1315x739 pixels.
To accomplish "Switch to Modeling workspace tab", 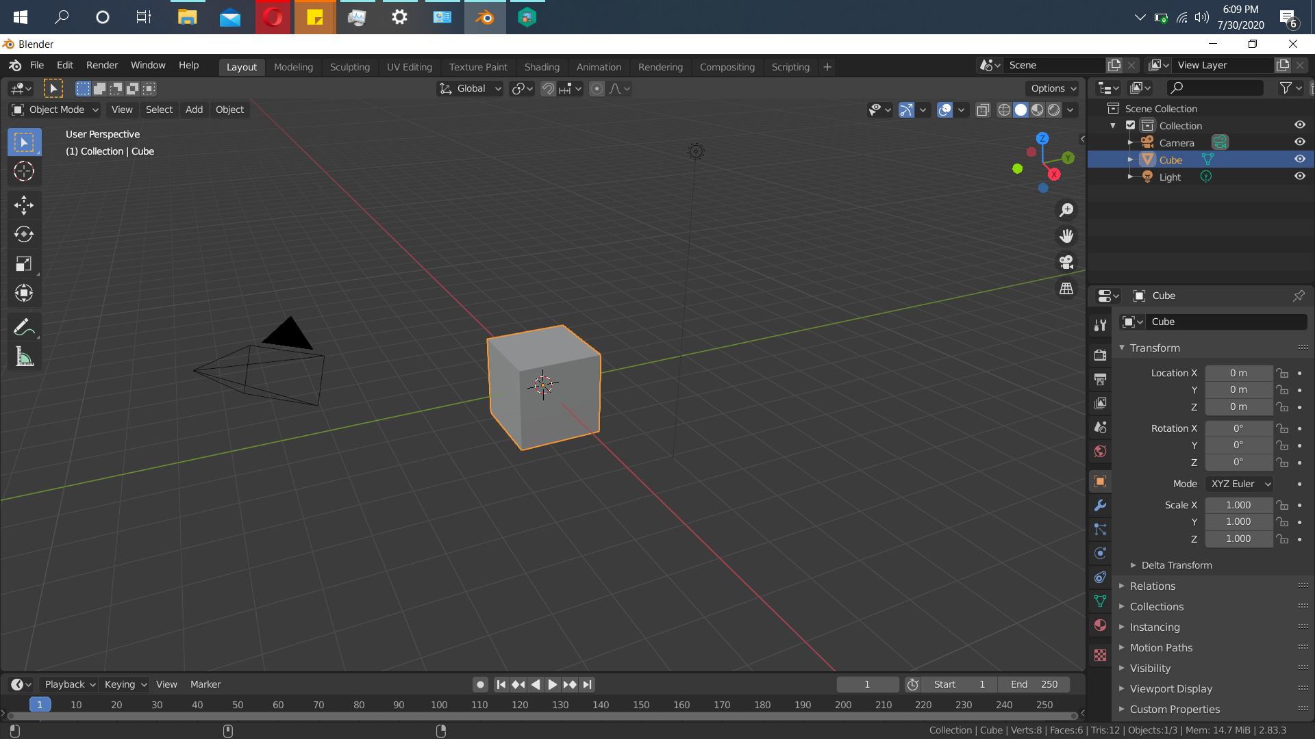I will (293, 67).
